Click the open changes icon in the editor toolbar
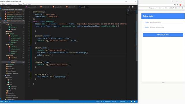Viewport: 185px width, 104px height. pyautogui.click(x=129, y=7)
